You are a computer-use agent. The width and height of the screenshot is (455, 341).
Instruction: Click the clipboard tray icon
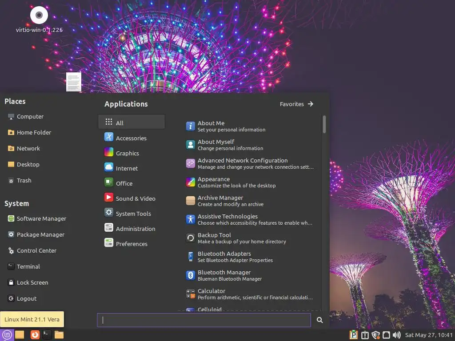365,335
